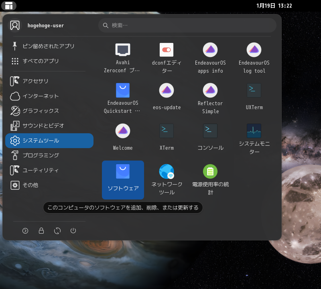
Task: Select the インターネット category
Action: pos(40,96)
